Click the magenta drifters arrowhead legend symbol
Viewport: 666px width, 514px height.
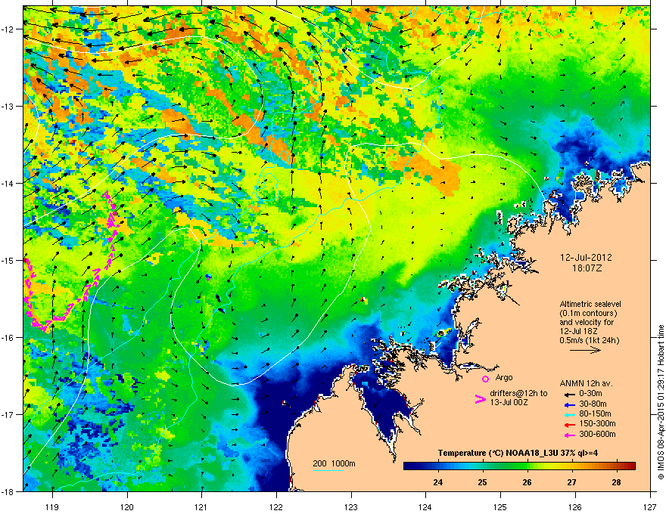pos(481,399)
